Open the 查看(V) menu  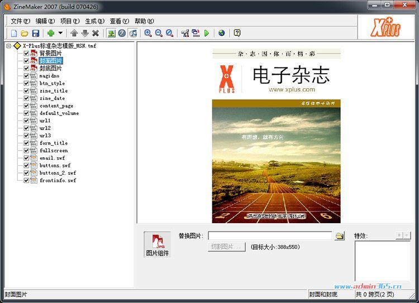pyautogui.click(x=120, y=21)
